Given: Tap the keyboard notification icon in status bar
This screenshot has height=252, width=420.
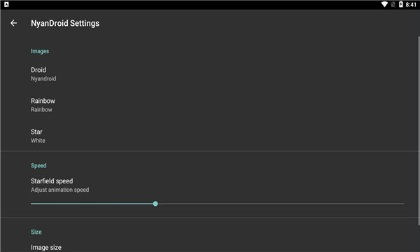Looking at the screenshot, I should 6,4.
